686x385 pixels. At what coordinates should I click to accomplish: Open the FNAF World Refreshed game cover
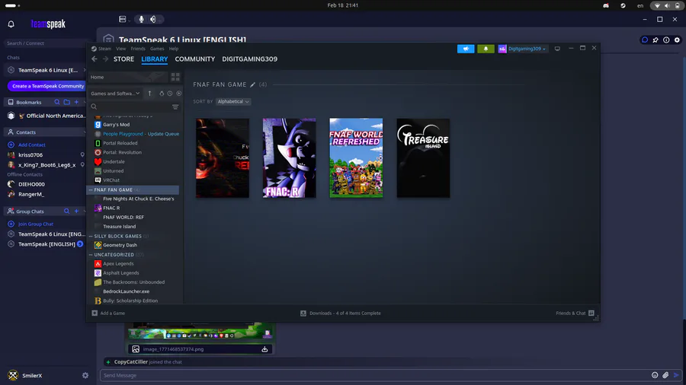tap(356, 158)
